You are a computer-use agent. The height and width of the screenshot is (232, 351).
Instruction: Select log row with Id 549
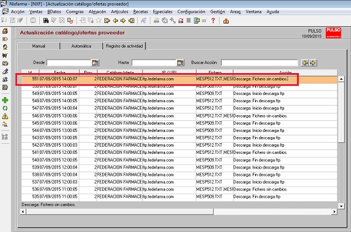point(179,94)
